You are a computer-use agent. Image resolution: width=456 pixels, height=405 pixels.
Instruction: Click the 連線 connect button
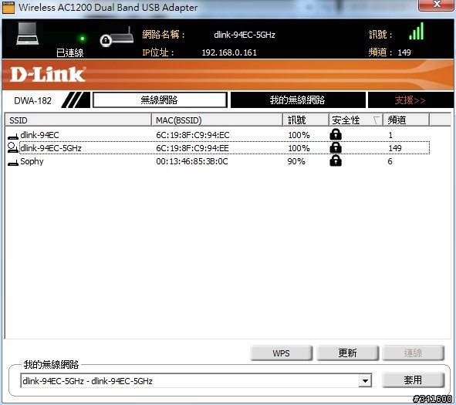pos(414,353)
